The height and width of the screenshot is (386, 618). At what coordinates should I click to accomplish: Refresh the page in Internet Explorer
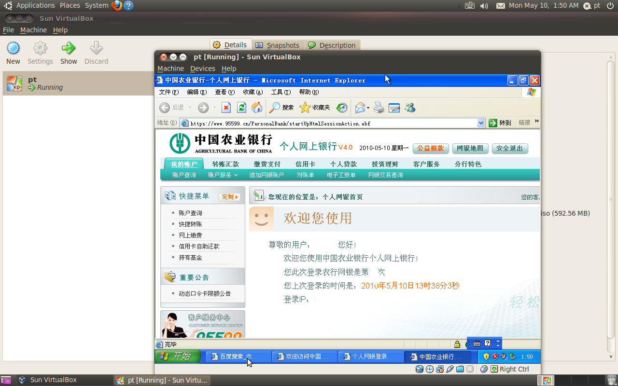[241, 108]
